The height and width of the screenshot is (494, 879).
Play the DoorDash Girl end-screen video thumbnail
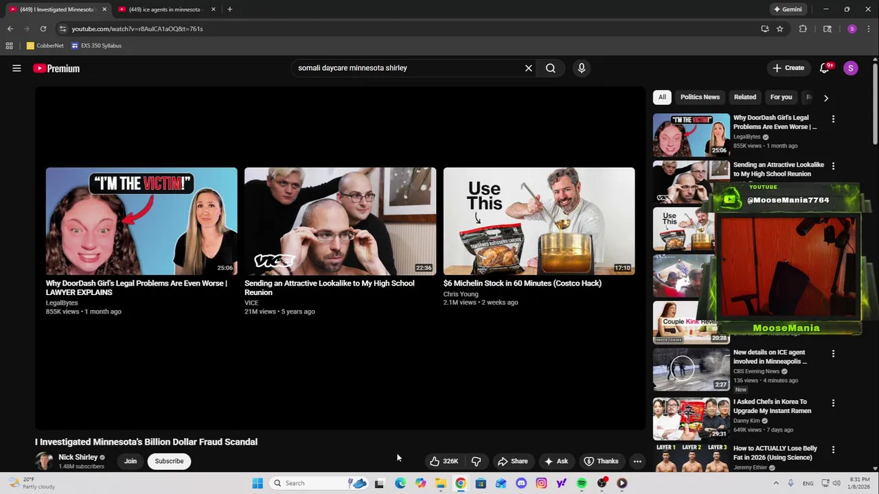click(141, 221)
